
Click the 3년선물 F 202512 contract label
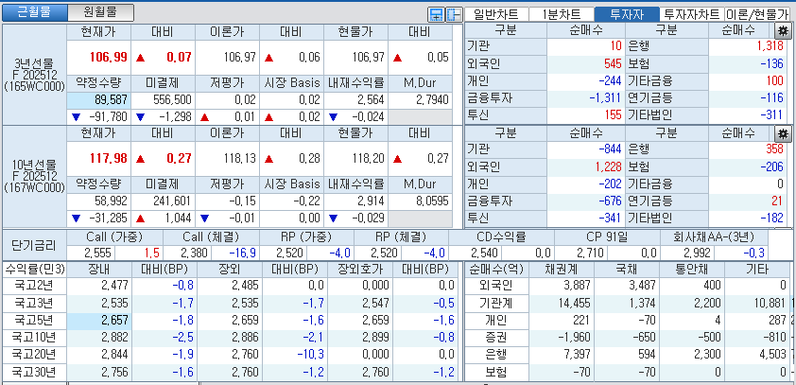(34, 75)
